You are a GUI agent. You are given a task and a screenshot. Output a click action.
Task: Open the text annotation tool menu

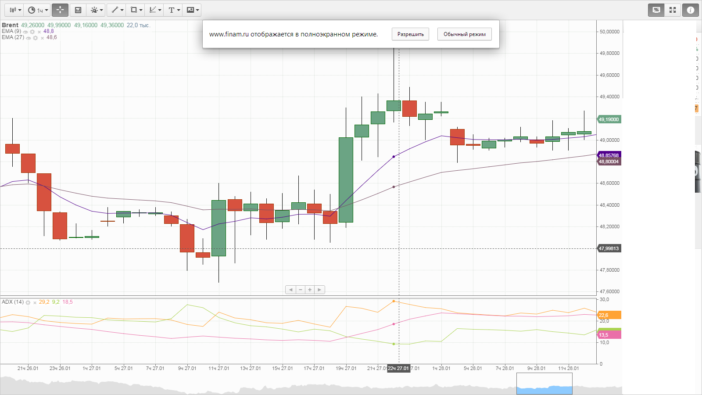[174, 10]
